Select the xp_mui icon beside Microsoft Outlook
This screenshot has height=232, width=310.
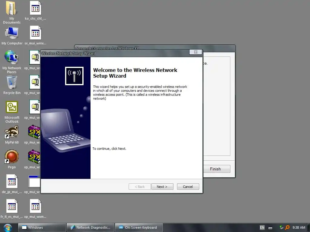pyautogui.click(x=35, y=107)
